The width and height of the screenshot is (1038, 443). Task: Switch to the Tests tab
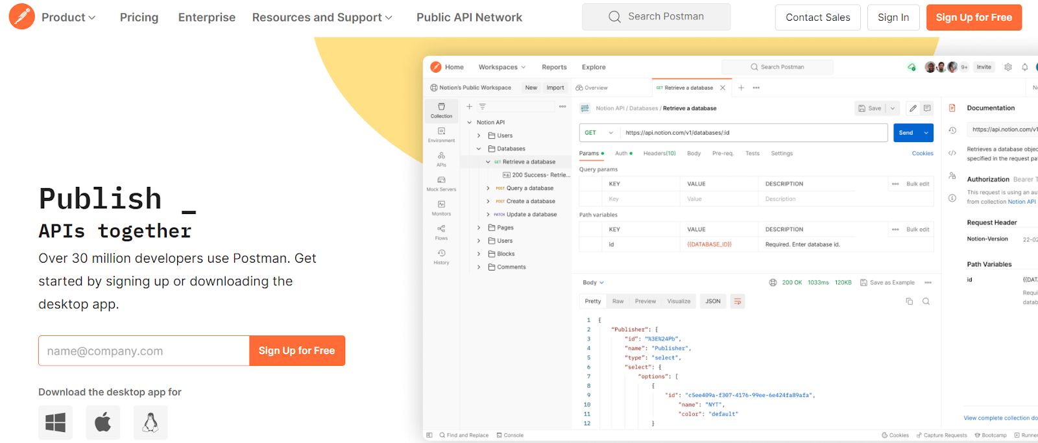pyautogui.click(x=752, y=153)
